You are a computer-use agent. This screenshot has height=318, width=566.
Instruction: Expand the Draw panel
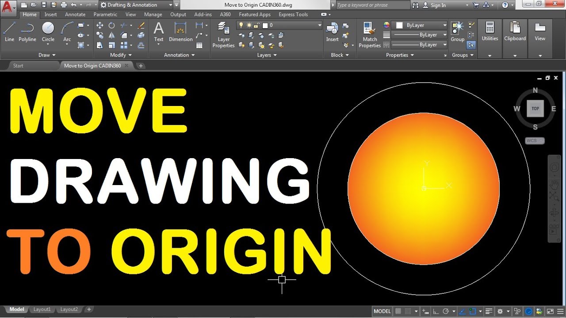(47, 55)
